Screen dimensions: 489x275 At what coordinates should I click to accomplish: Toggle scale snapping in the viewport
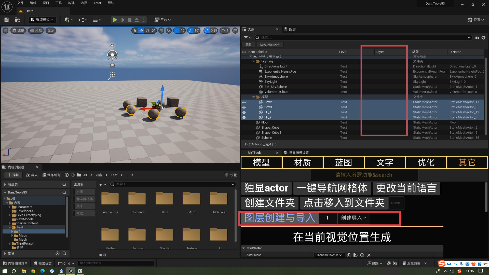207,31
